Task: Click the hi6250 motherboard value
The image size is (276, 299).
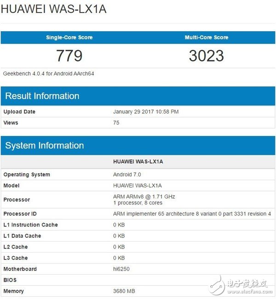Action: [x=121, y=269]
